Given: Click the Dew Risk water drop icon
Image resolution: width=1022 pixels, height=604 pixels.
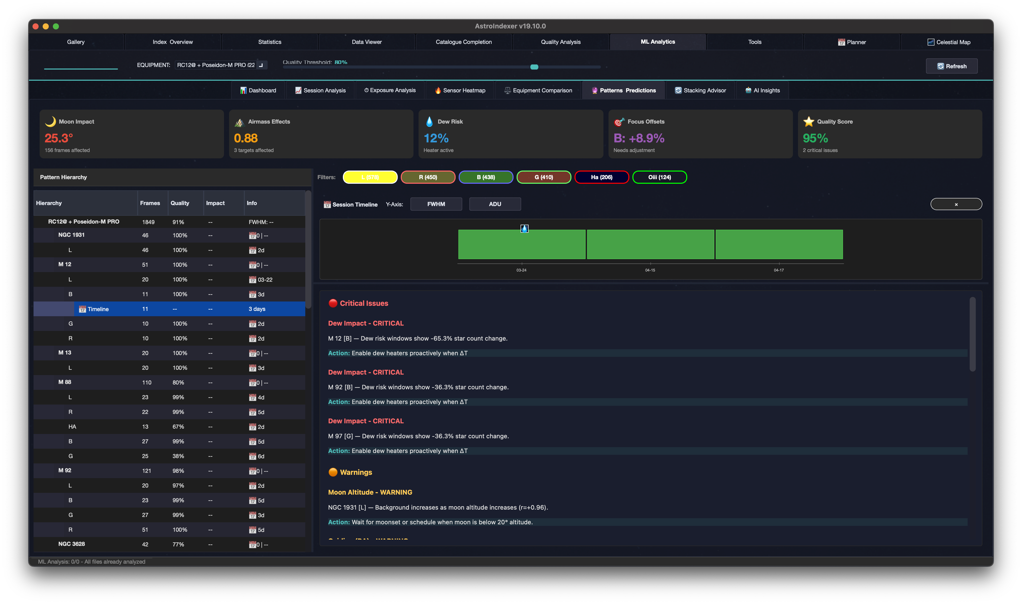Looking at the screenshot, I should [429, 121].
